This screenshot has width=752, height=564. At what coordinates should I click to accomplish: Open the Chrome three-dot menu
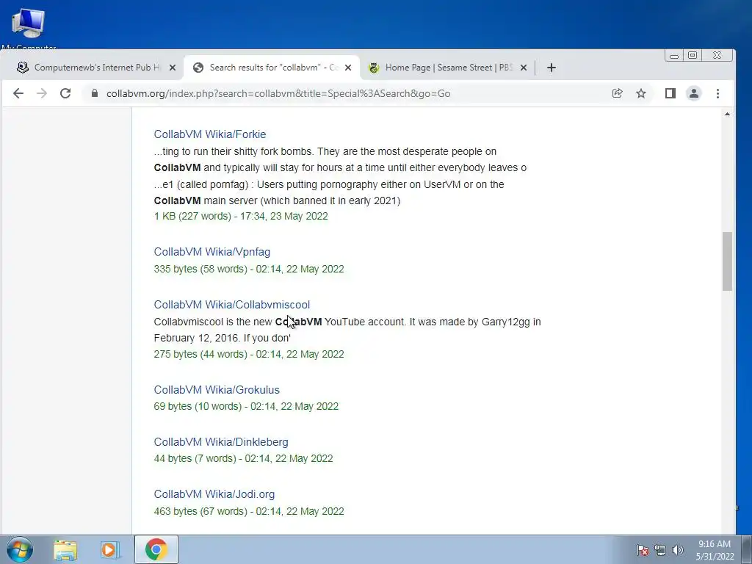point(718,93)
